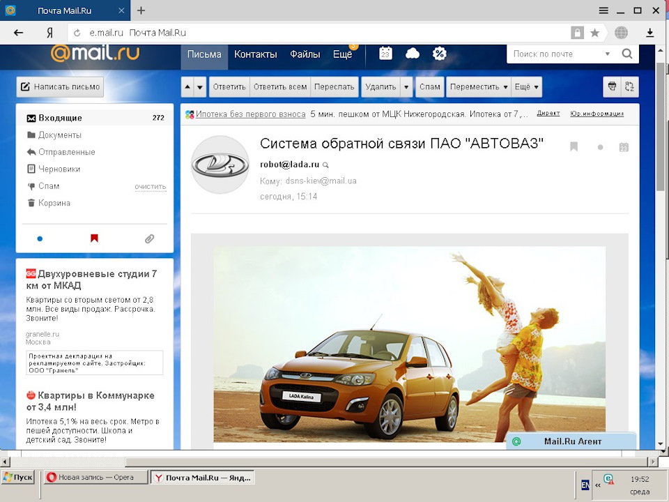The image size is (669, 502).
Task: Click the translate icon next to the printer
Action: click(x=629, y=86)
